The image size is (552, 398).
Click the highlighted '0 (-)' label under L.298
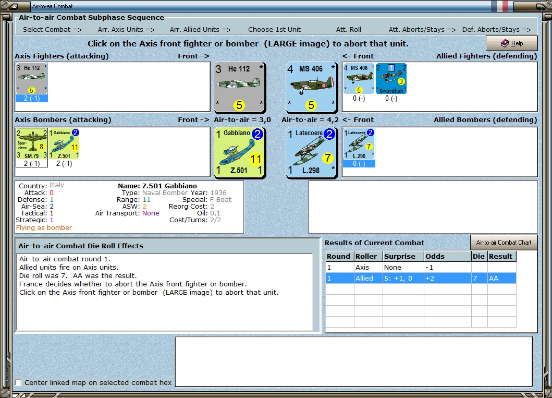tap(359, 163)
